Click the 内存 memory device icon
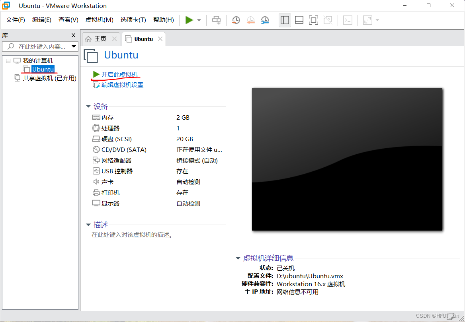 96,117
